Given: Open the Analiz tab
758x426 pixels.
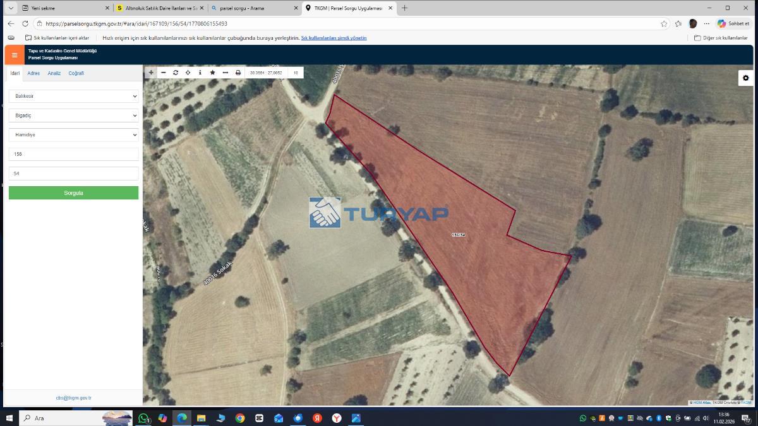Looking at the screenshot, I should [x=54, y=73].
